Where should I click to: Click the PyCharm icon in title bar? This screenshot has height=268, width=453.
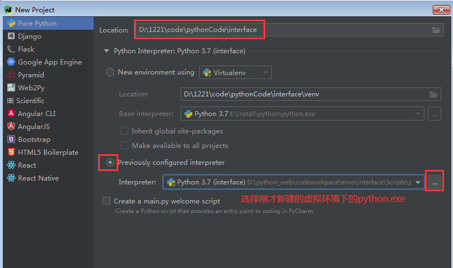tap(8, 10)
